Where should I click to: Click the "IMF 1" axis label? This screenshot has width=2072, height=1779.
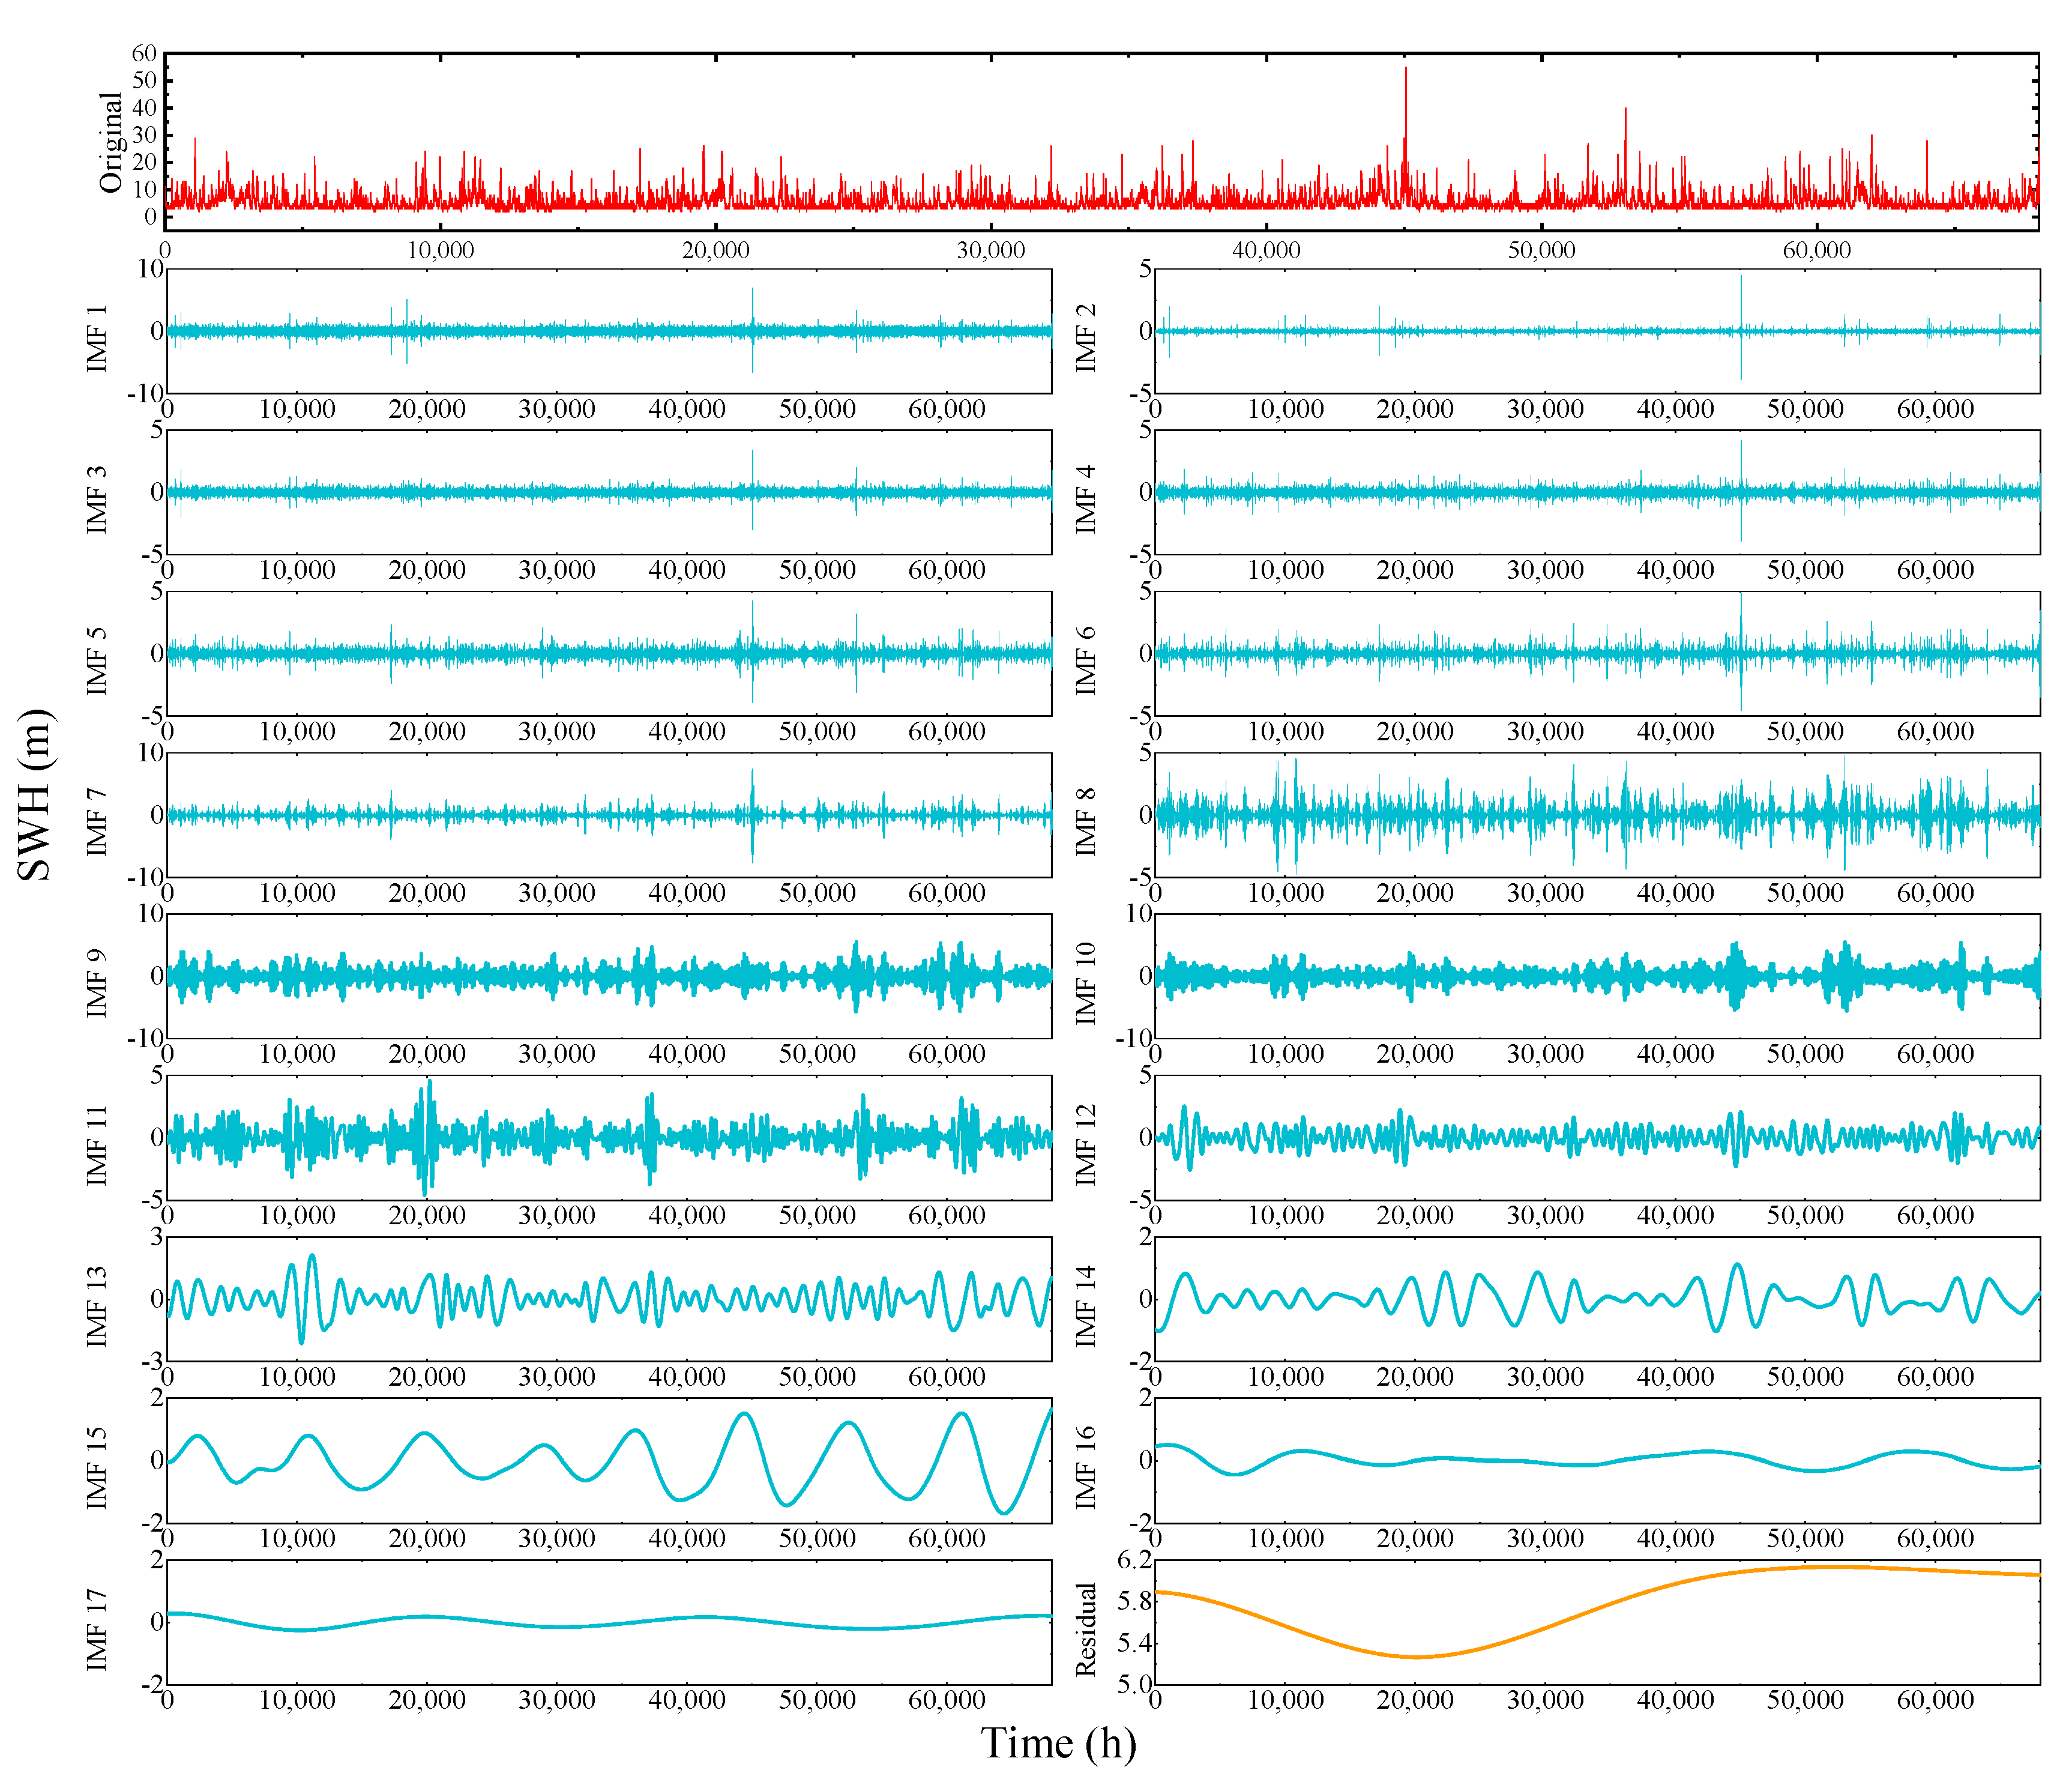tap(98, 340)
